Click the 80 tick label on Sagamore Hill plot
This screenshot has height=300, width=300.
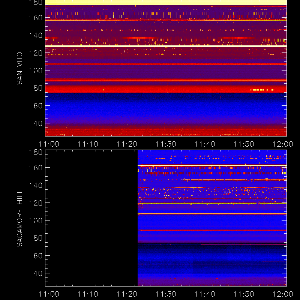pos(38,238)
